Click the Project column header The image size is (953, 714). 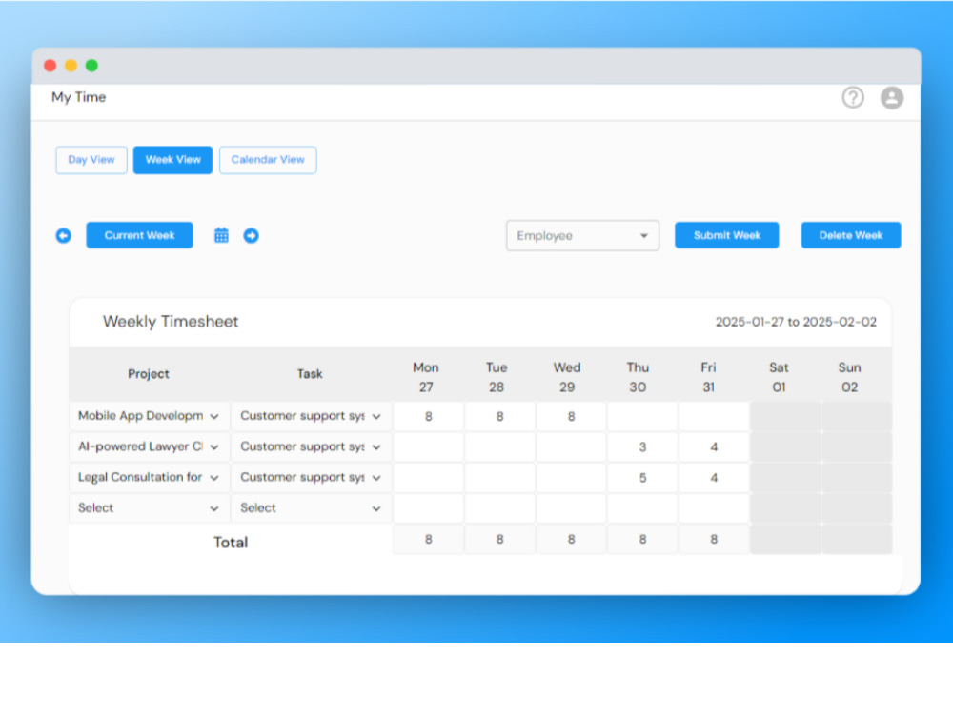149,374
